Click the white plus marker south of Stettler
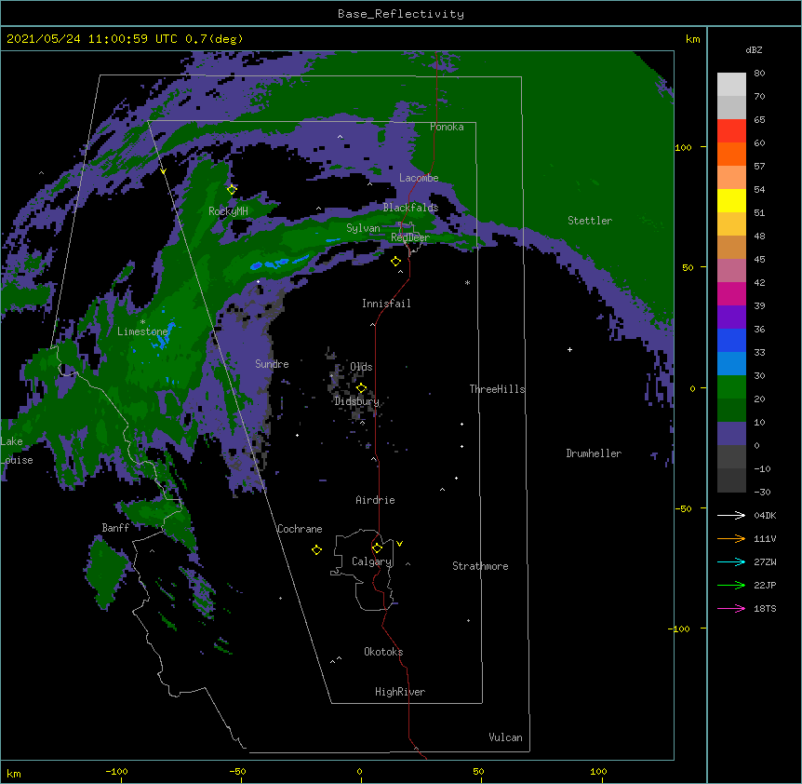802x784 pixels. [x=569, y=349]
